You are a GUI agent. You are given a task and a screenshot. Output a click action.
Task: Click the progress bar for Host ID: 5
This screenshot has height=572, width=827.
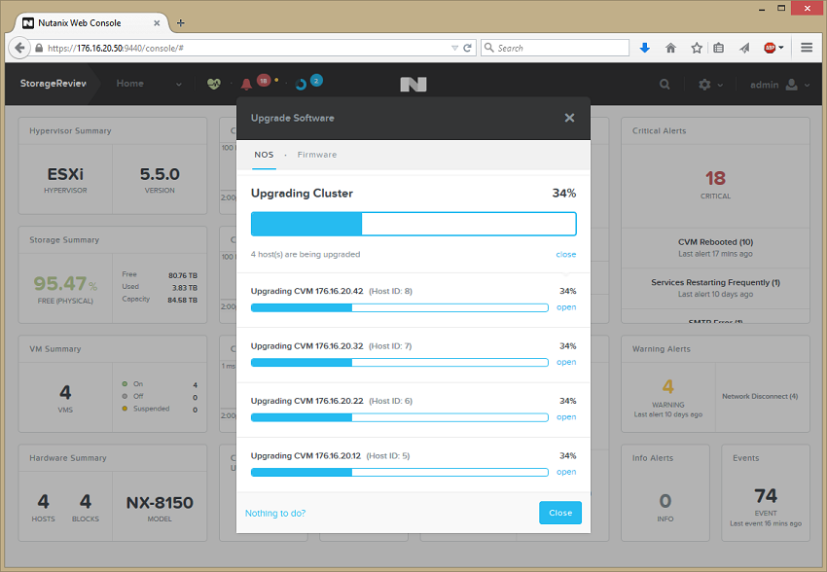tap(400, 473)
